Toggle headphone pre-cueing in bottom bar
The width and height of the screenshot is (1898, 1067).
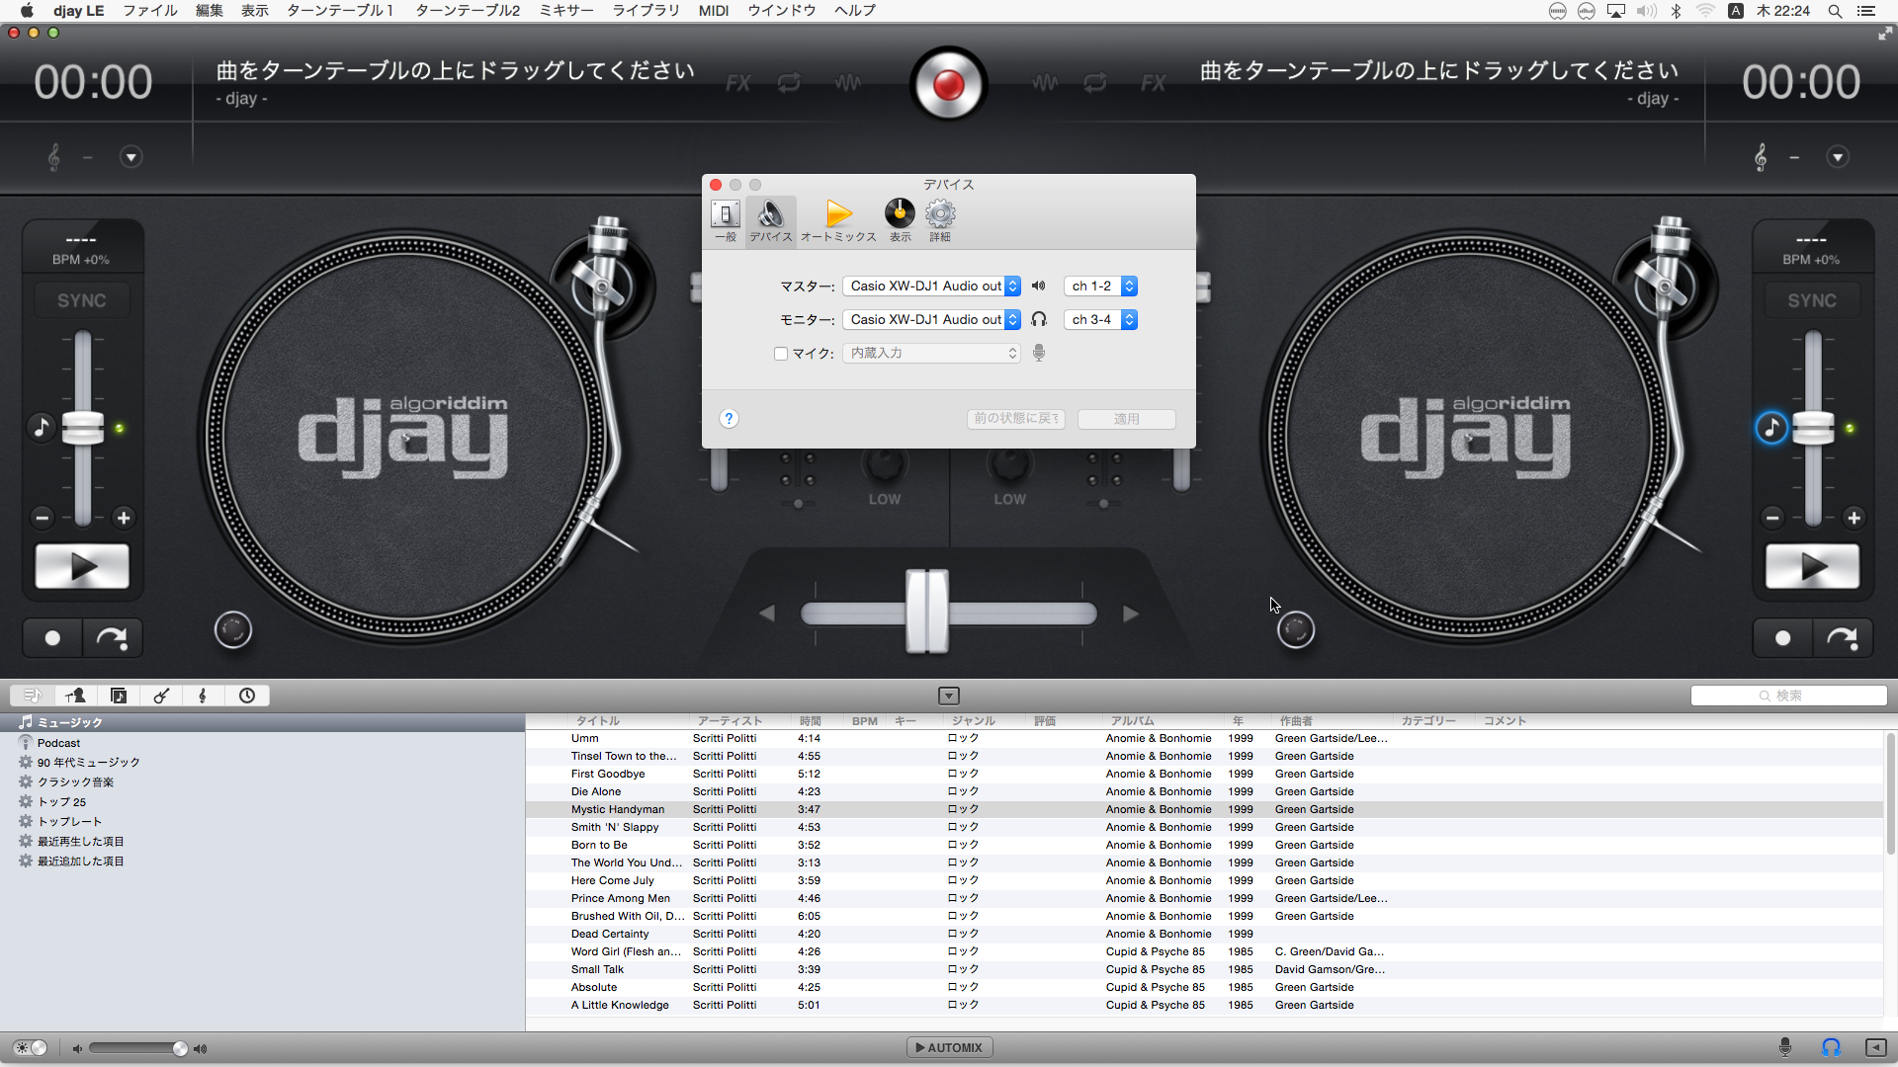tap(1831, 1047)
